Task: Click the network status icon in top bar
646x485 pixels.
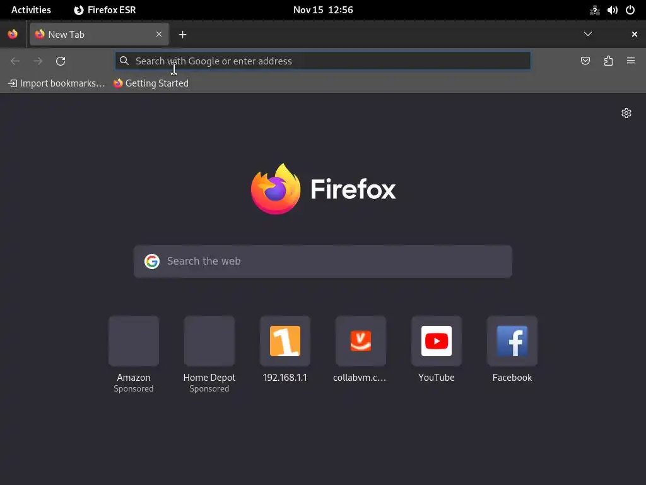Action: coord(594,10)
